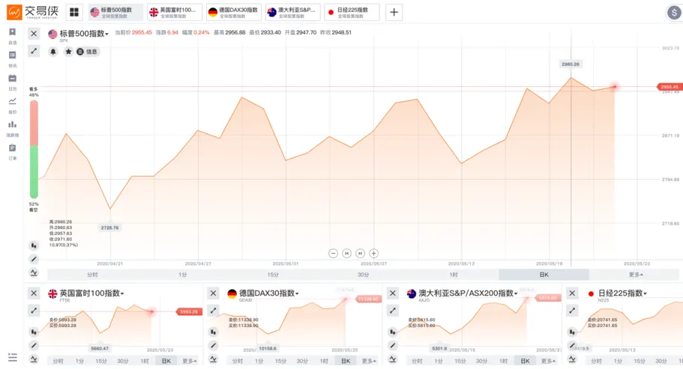Screen dimensions: 683x369
Task: Open the 快讯 news sidebar icon
Action: [13, 55]
